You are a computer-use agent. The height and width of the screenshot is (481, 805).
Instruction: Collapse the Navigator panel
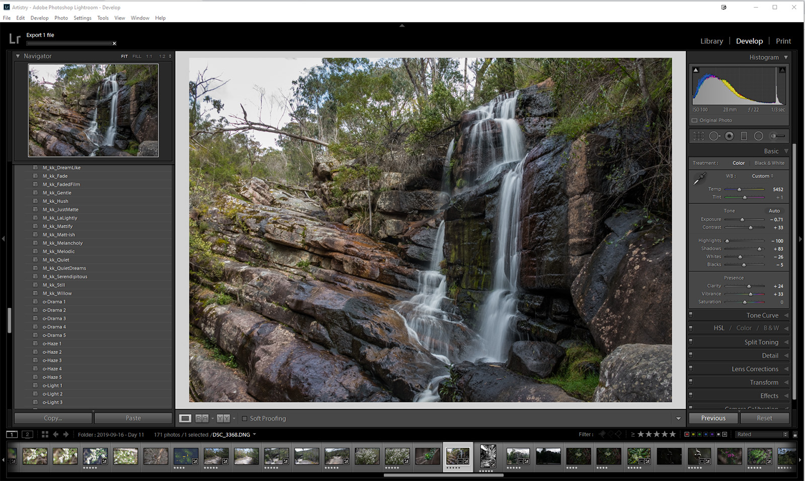click(18, 56)
